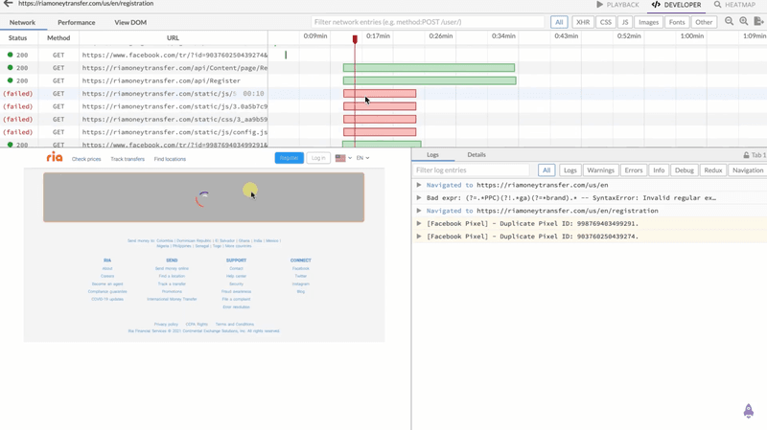Click the export network log icon
Image resolution: width=767 pixels, height=430 pixels.
point(758,21)
